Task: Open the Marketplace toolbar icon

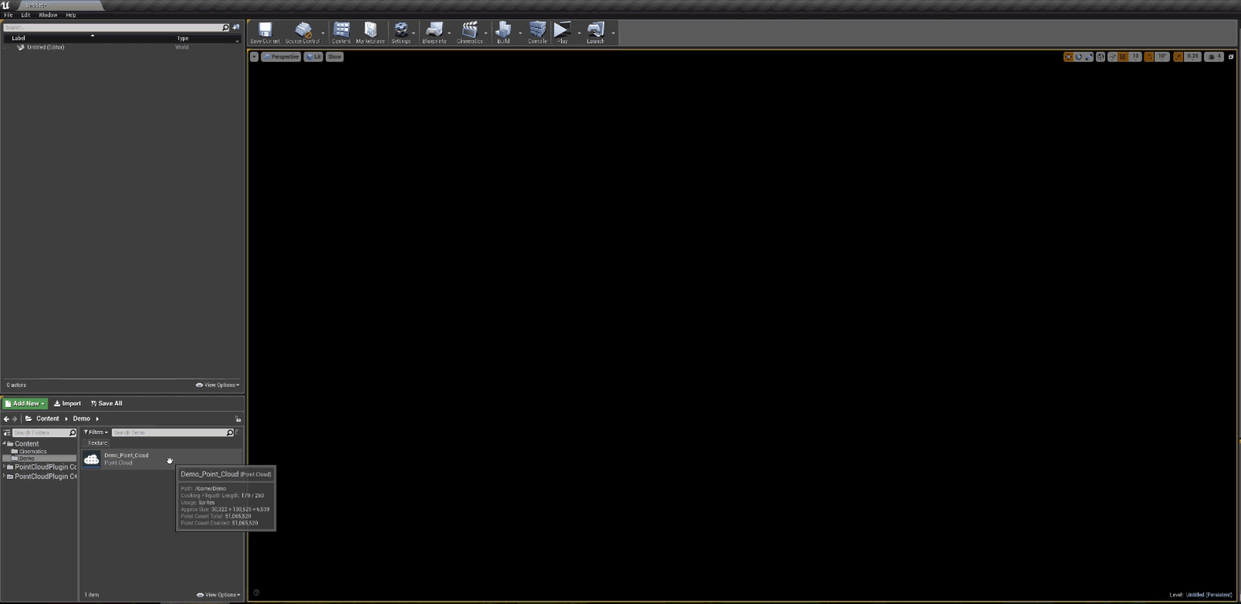Action: [370, 32]
